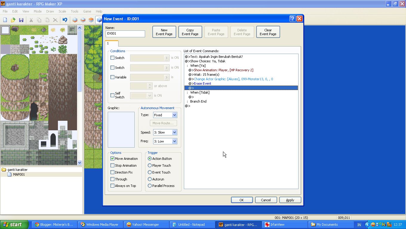Apply changes with the Apply button

(x=290, y=200)
